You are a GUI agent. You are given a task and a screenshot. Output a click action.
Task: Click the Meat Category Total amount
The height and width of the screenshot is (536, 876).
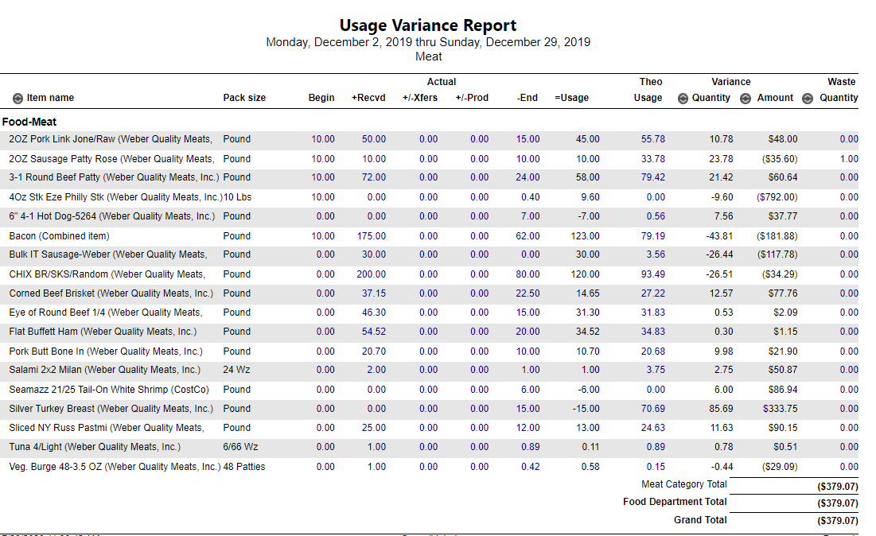click(x=837, y=486)
